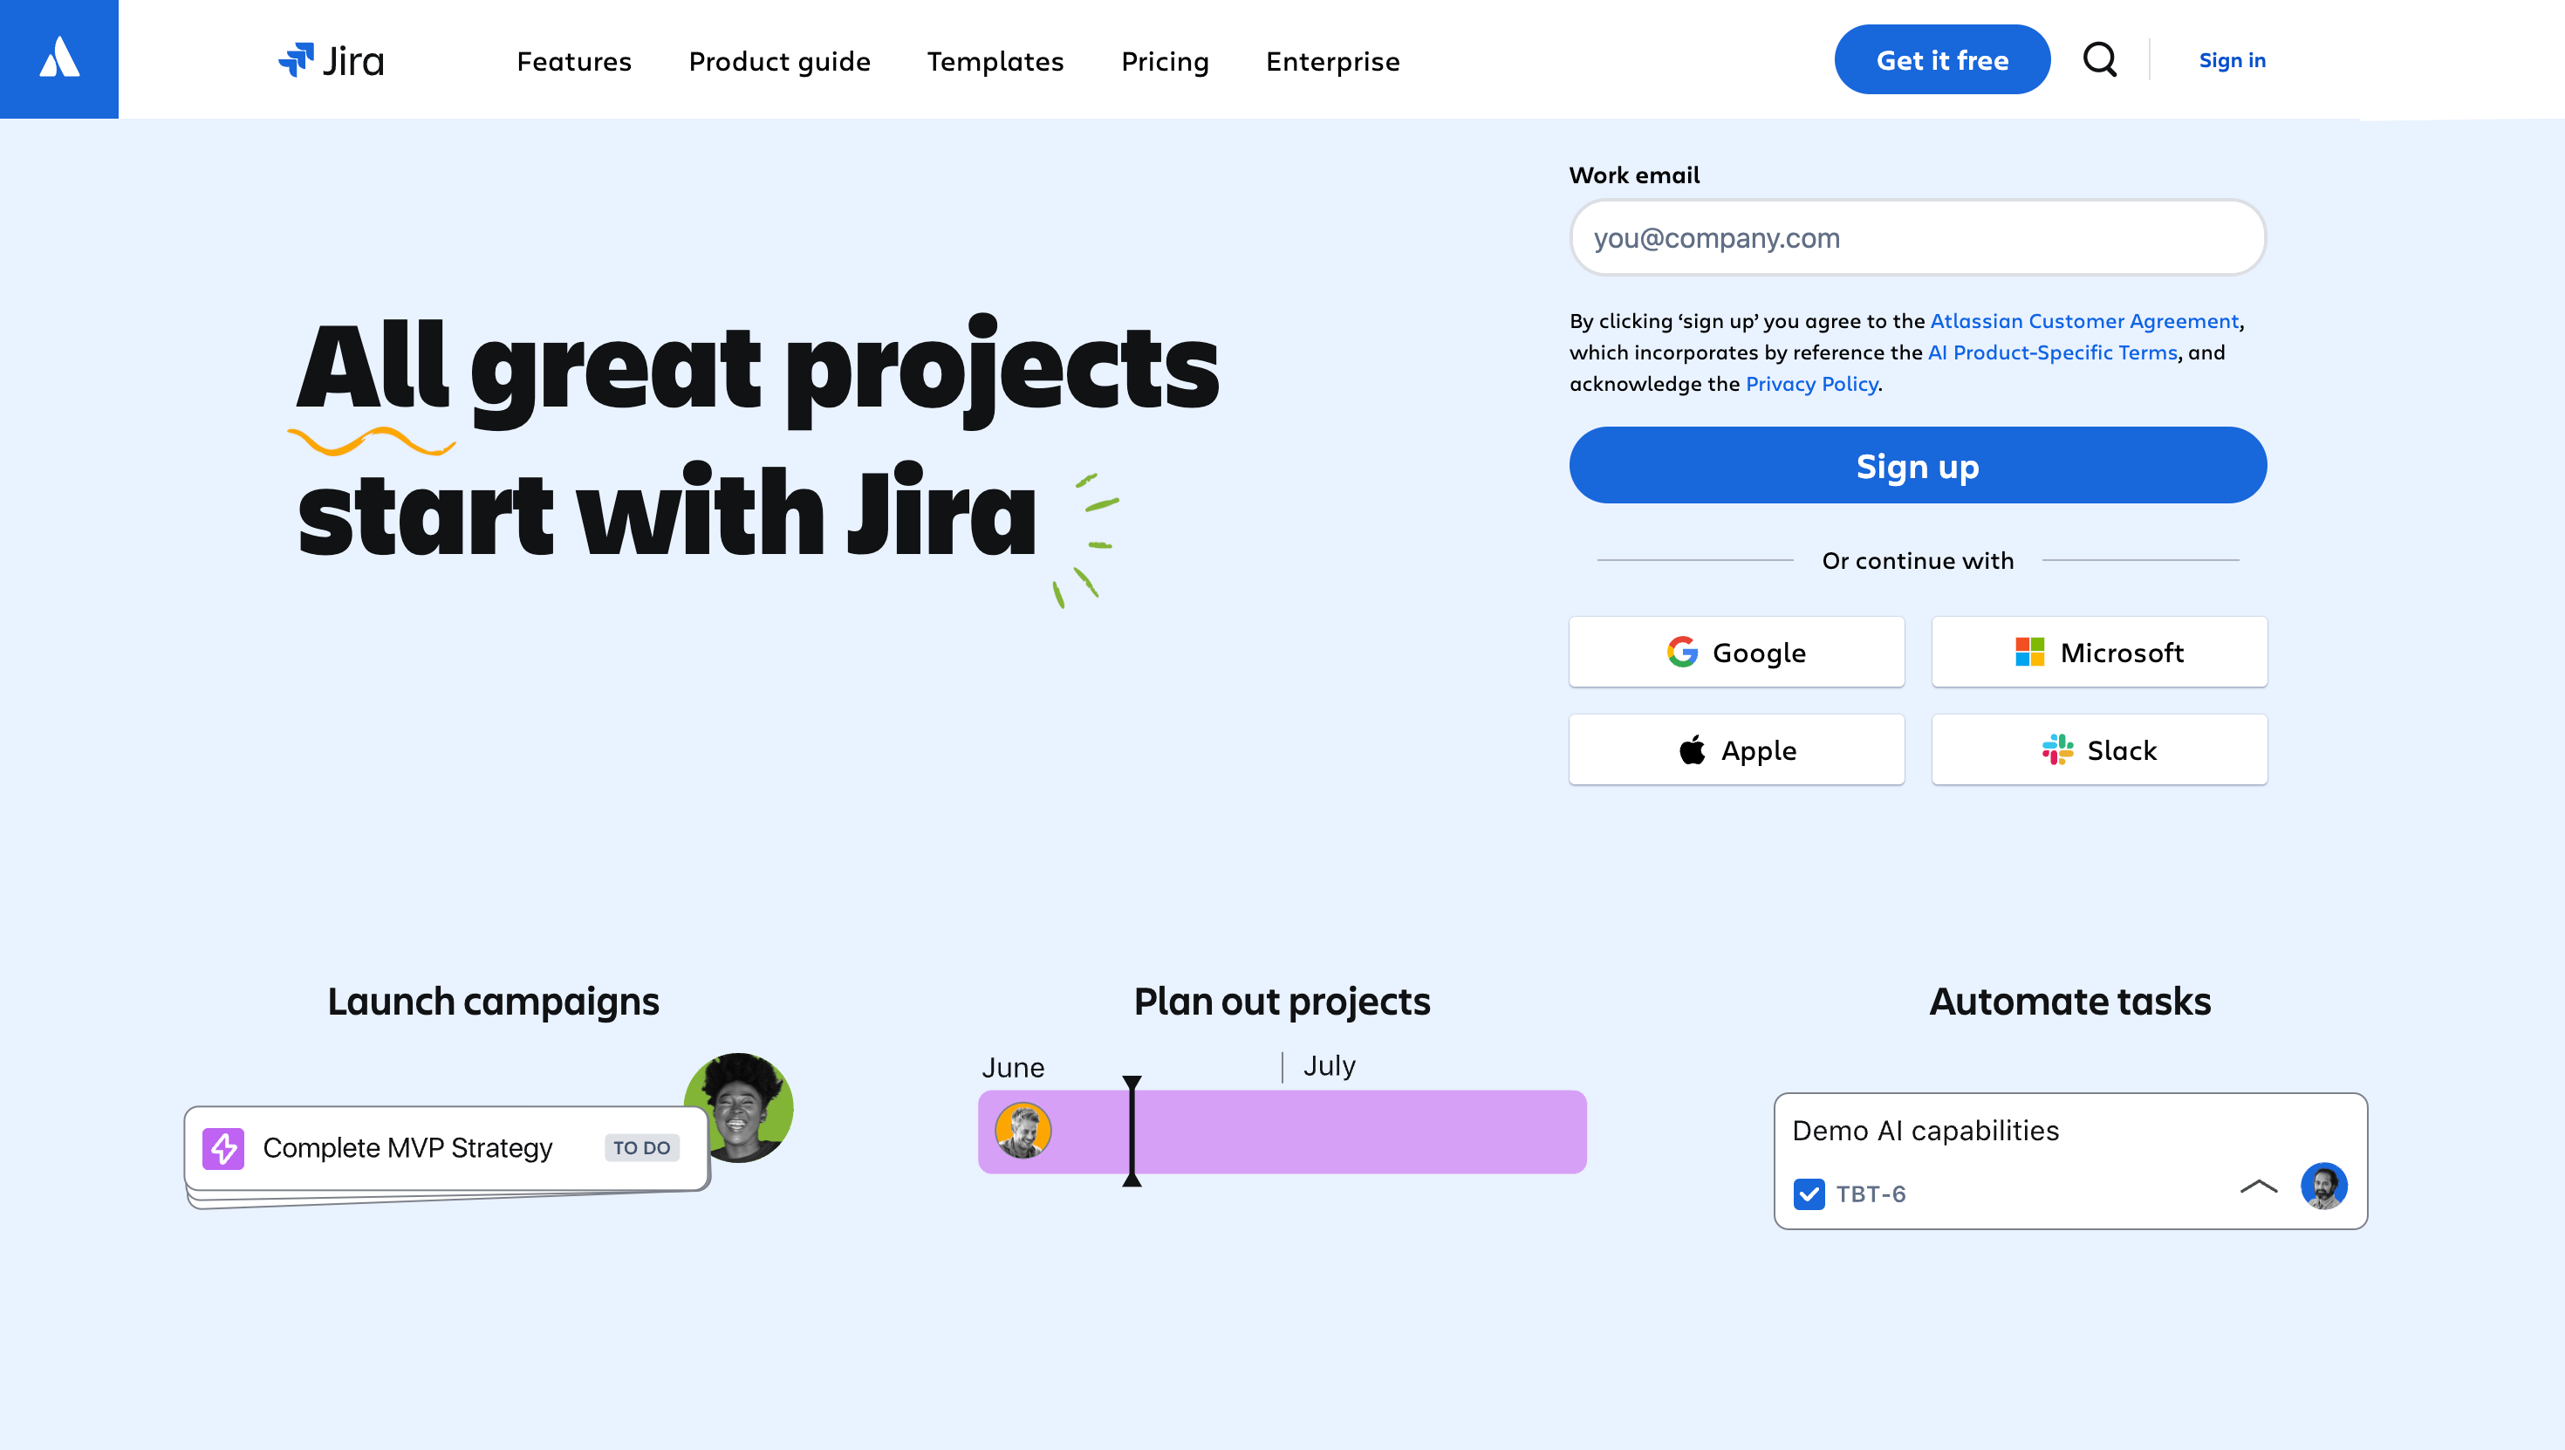Open the Features menu item
Screen dimensions: 2565x1450
572,60
